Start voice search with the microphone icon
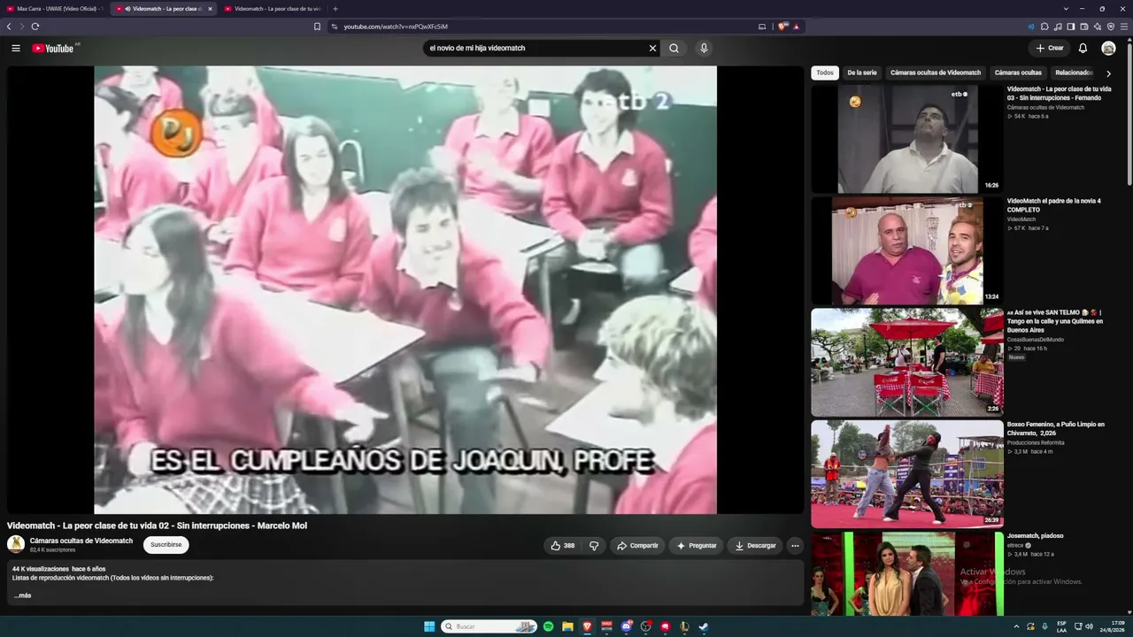This screenshot has height=637, width=1133. [x=704, y=48]
